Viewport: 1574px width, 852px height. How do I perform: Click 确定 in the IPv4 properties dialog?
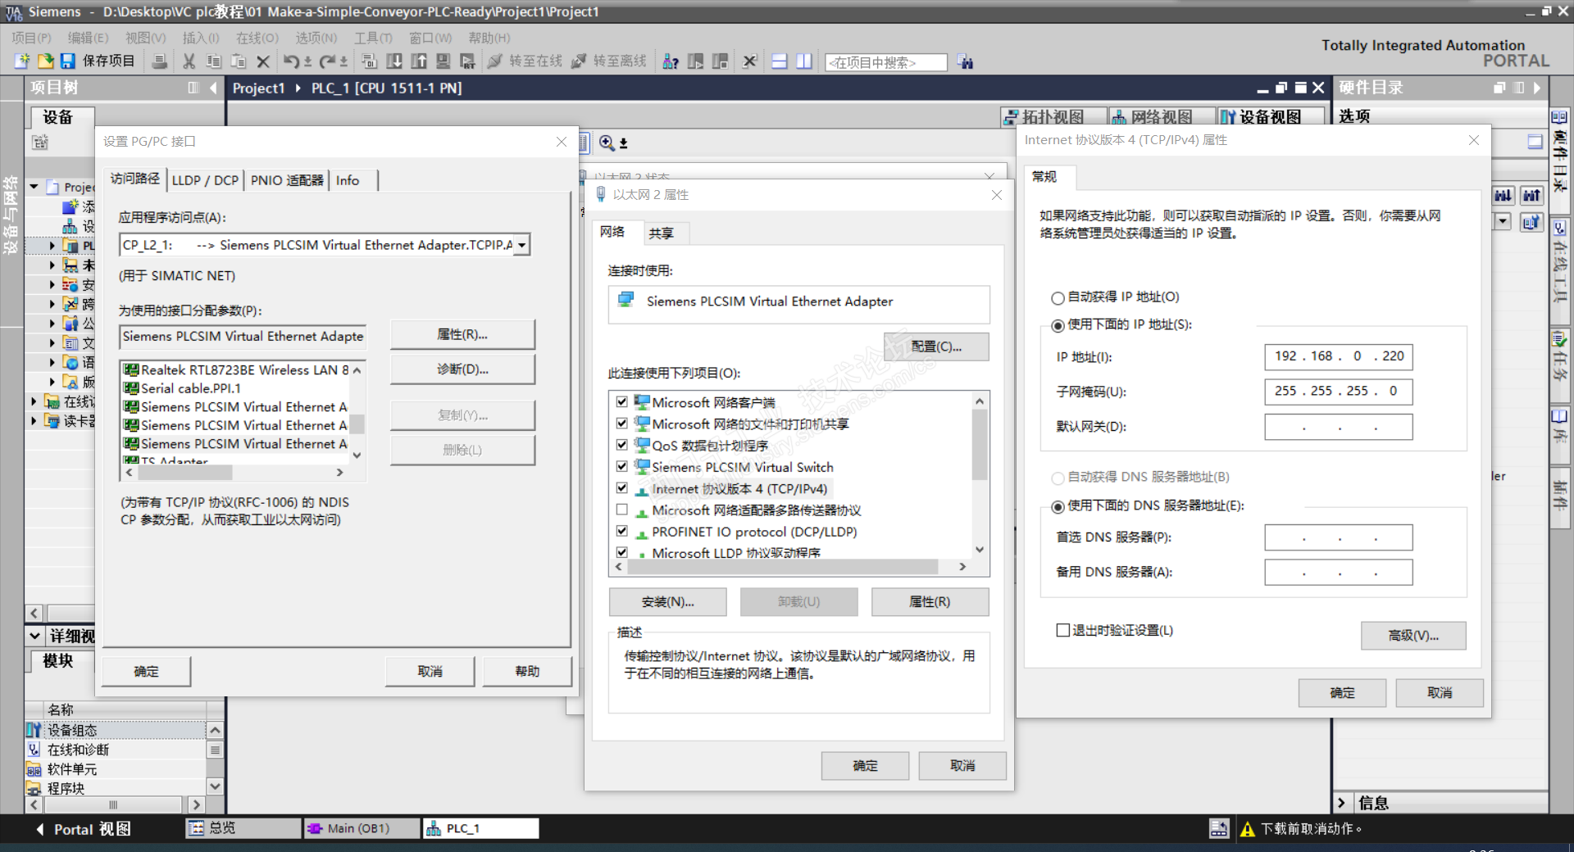tap(1342, 693)
